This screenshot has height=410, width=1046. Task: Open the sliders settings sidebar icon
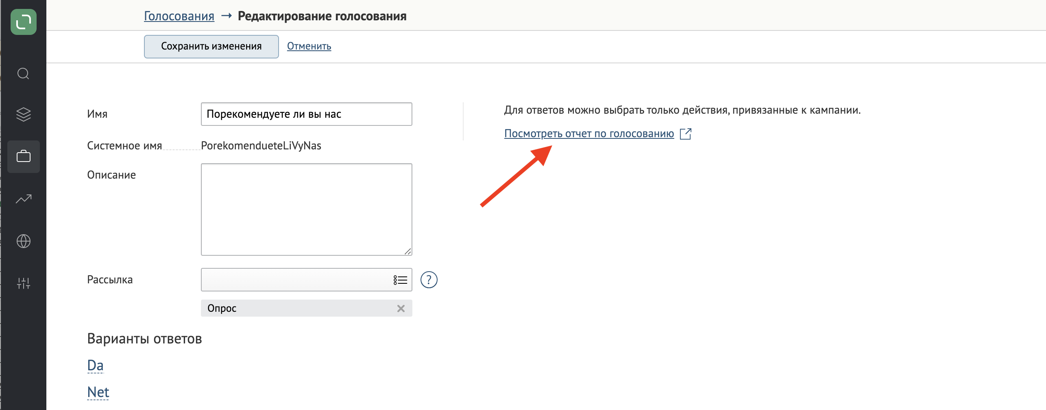[24, 283]
